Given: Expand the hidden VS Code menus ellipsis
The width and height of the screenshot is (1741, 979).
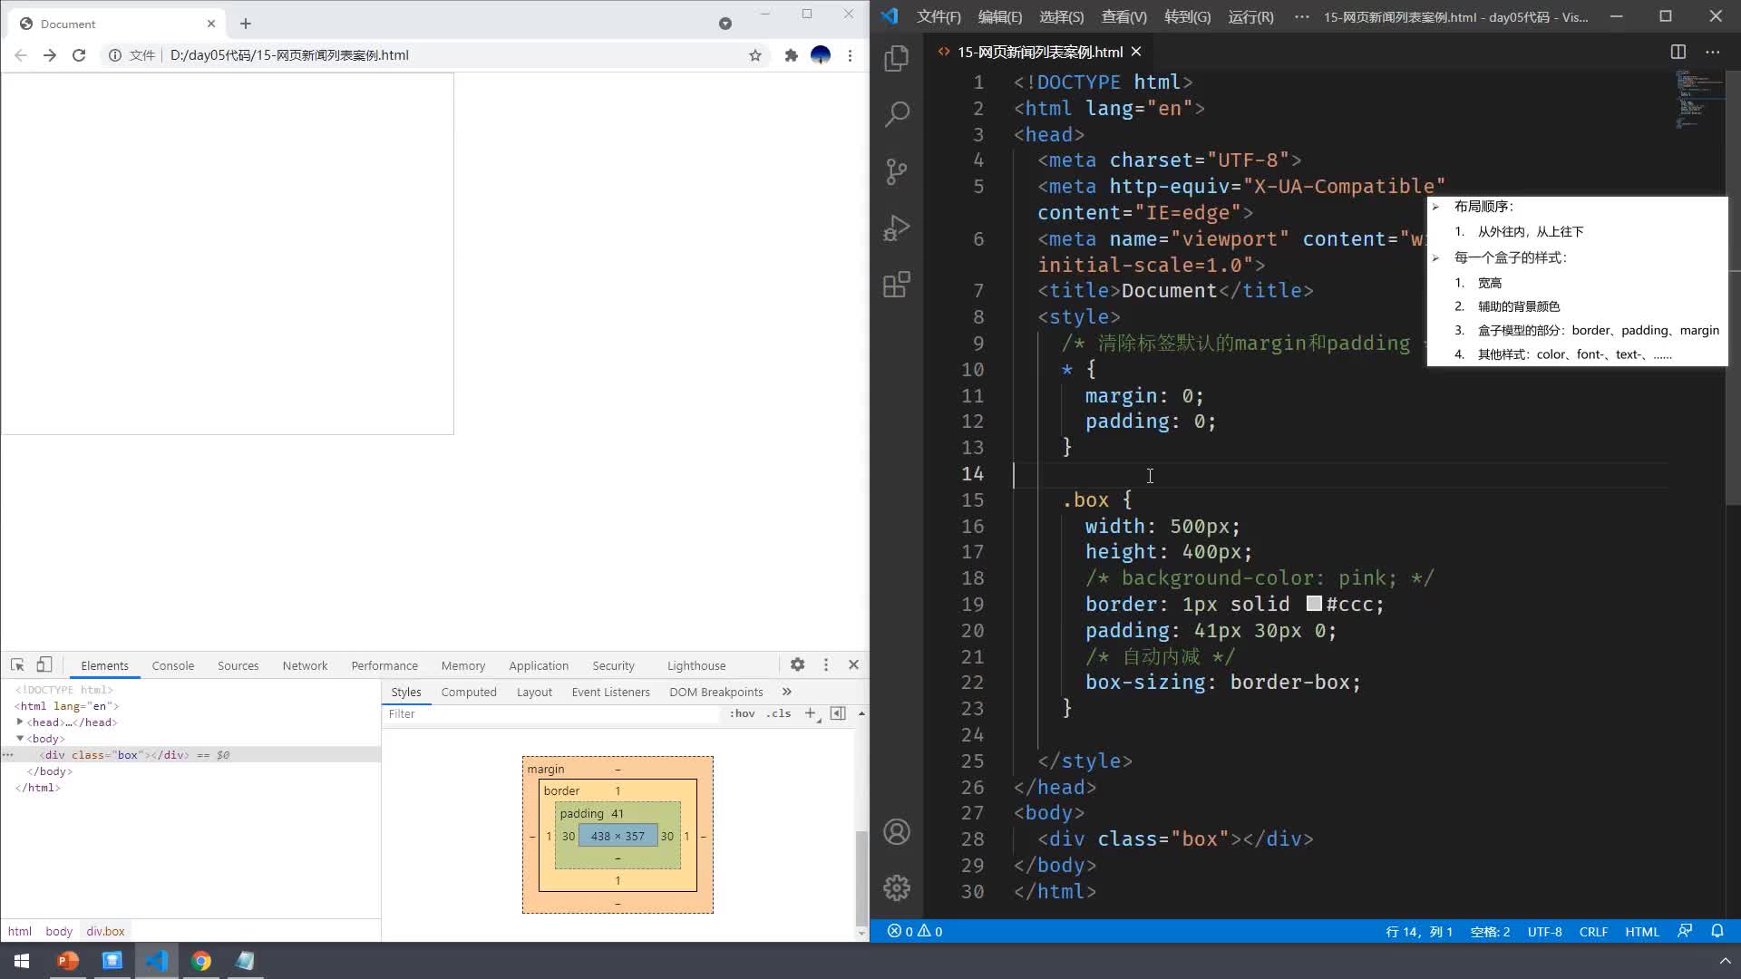Looking at the screenshot, I should [x=1302, y=16].
